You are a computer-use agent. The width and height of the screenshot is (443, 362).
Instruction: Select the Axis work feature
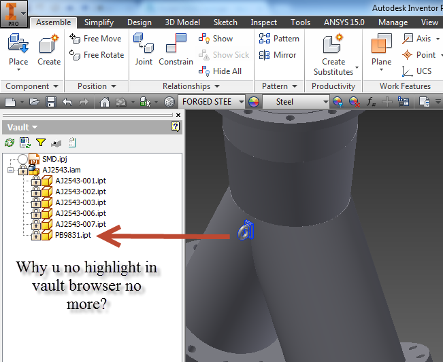pyautogui.click(x=416, y=39)
